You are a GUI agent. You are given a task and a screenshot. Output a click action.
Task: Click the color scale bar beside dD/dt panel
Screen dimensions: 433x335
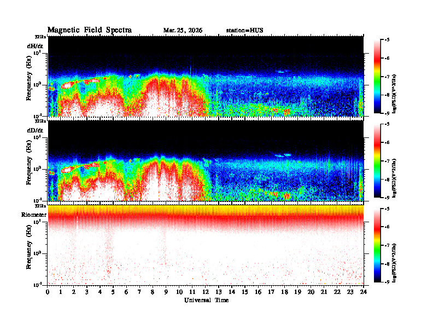[x=377, y=161]
